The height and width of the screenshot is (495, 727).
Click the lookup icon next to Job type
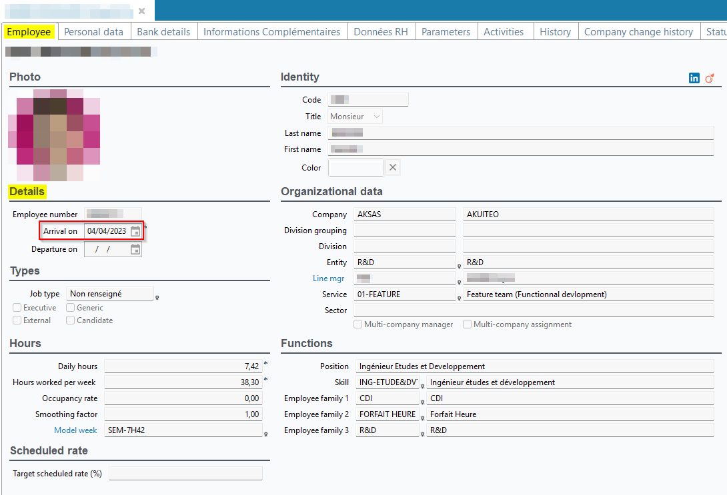157,298
